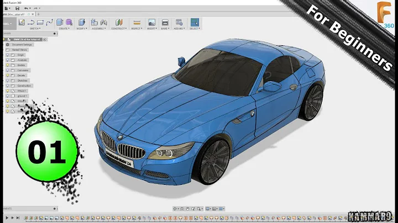398x223 pixels.
Task: Show the Canvases folder via its bulb
Action: point(7,70)
